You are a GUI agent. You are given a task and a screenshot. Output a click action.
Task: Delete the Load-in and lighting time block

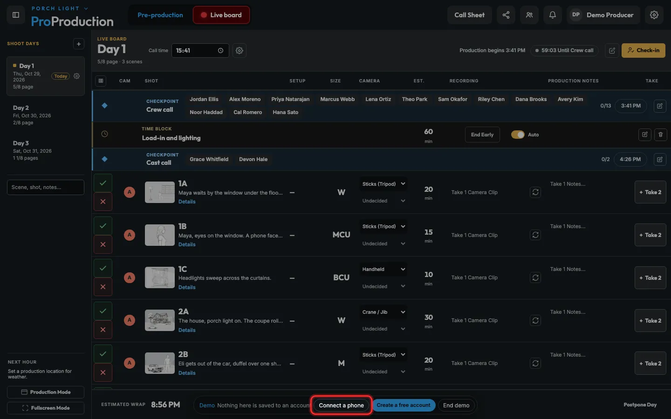pos(661,135)
